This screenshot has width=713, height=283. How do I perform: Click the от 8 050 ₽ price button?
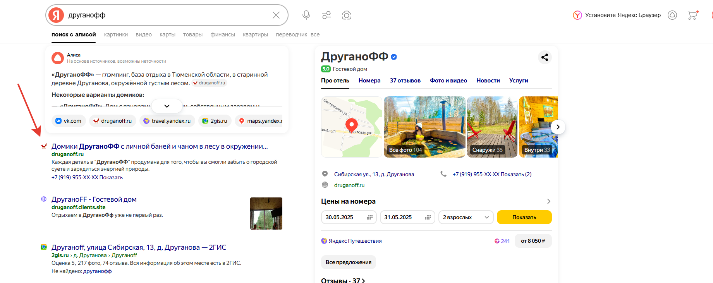[x=533, y=241]
